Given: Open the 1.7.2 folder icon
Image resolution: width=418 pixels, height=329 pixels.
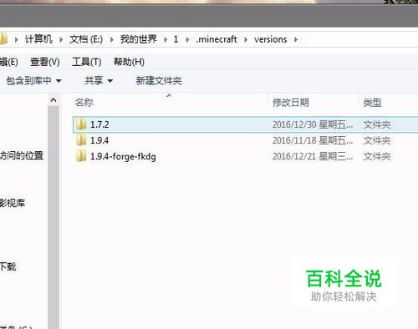Looking at the screenshot, I should click(x=81, y=124).
